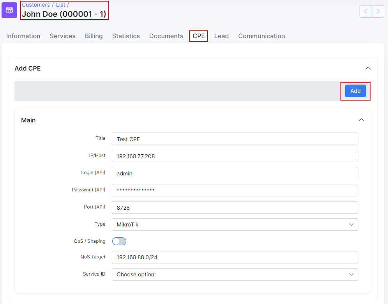Viewport: 388px width, 304px height.
Task: Click the Login (API) field
Action: (x=235, y=173)
